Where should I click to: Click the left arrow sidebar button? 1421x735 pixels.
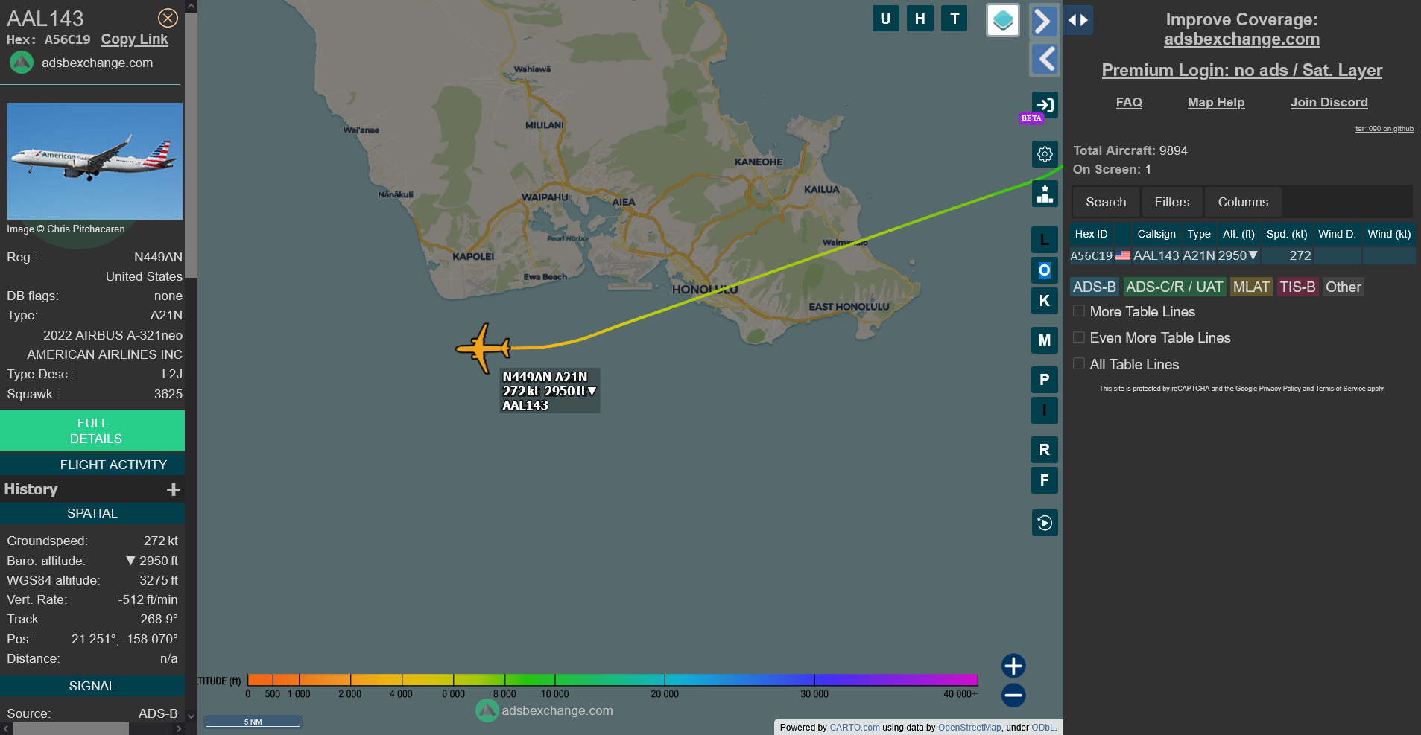pyautogui.click(x=1045, y=59)
